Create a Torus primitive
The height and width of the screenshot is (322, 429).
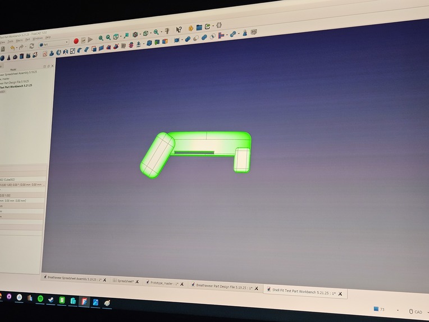tap(15, 57)
